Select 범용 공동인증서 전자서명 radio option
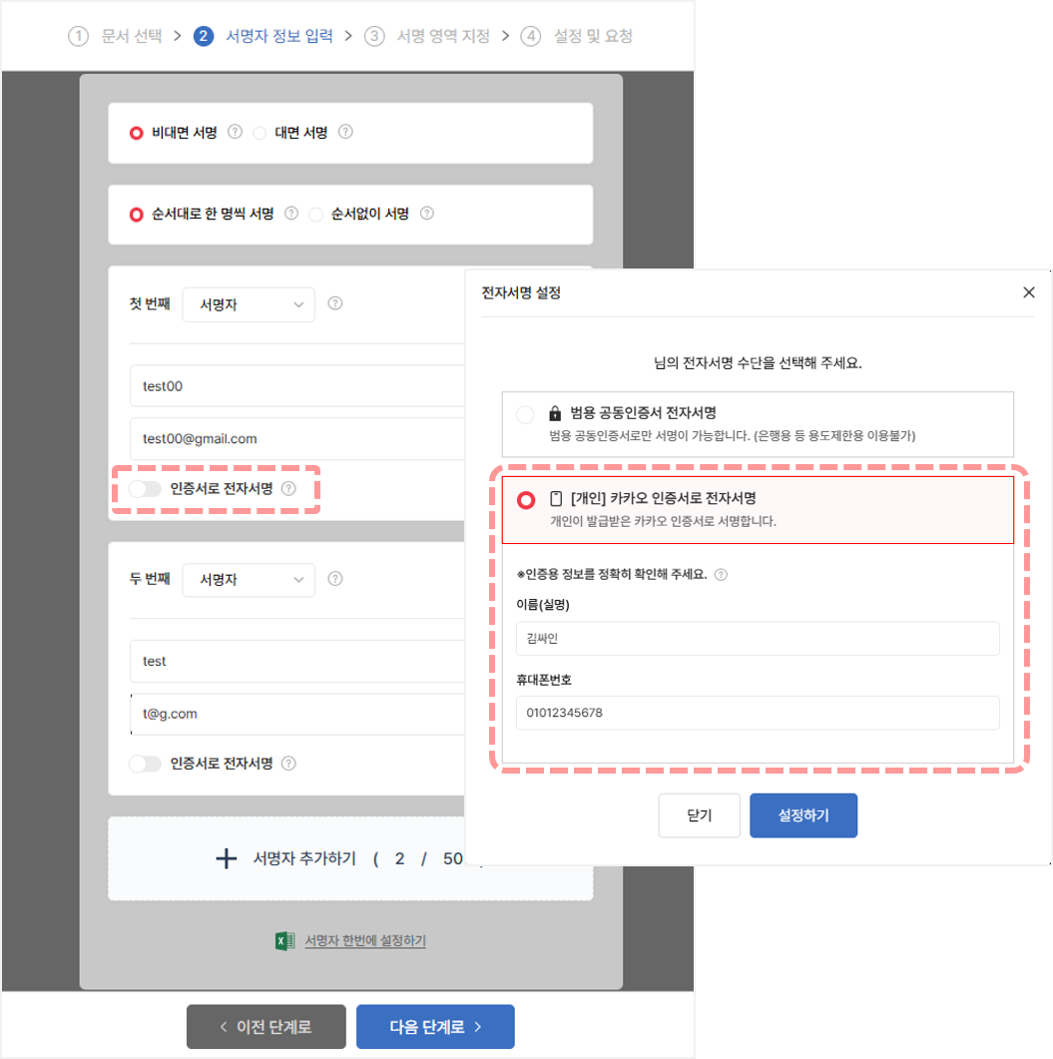 [x=525, y=414]
